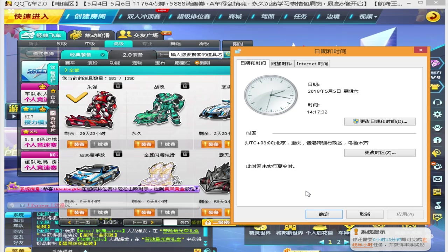448x252 pixels.
Task: Select the 滑板 room tab
Action: tap(204, 44)
